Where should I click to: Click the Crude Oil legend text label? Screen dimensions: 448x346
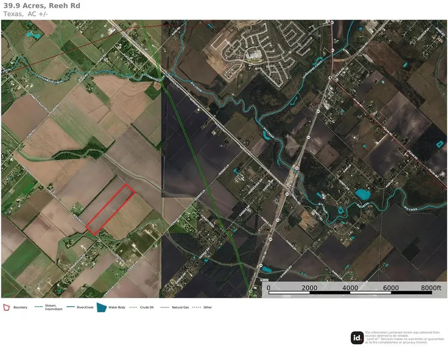148,307
